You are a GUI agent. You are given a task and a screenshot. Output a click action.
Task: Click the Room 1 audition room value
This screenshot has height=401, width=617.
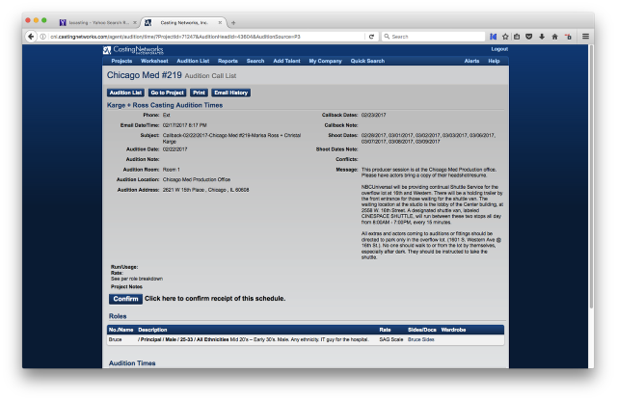click(172, 170)
